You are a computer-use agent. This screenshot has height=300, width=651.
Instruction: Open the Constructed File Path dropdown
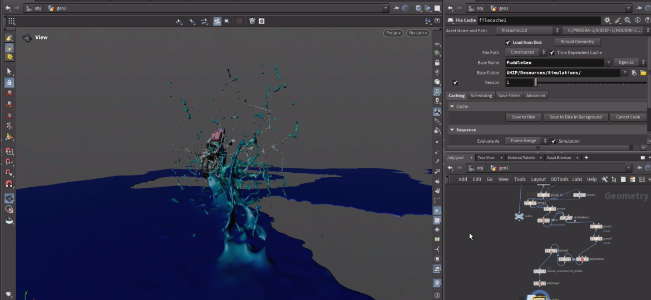pos(526,52)
